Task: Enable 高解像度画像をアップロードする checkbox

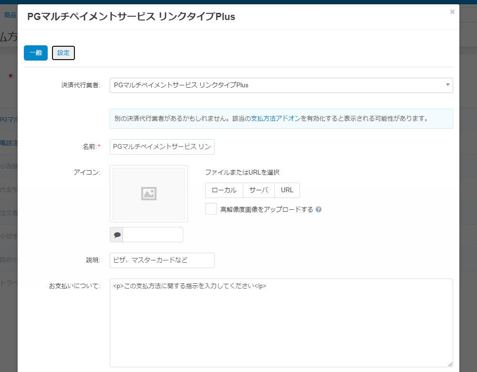Action: (211, 209)
